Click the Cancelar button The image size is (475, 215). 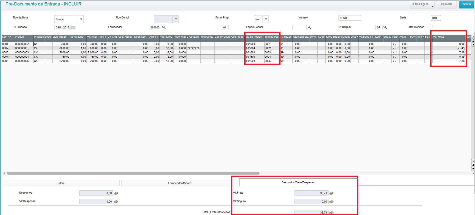[x=446, y=4]
